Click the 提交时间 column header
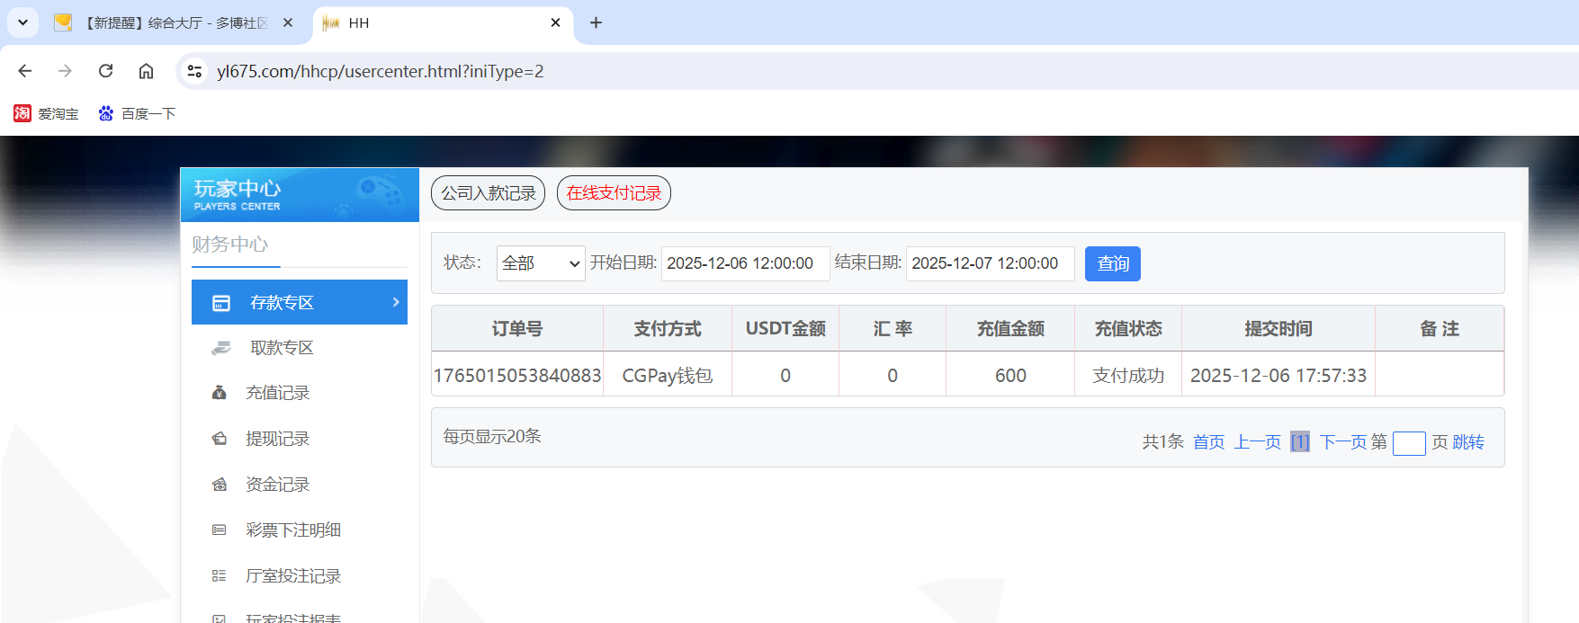This screenshot has width=1579, height=623. [1278, 329]
